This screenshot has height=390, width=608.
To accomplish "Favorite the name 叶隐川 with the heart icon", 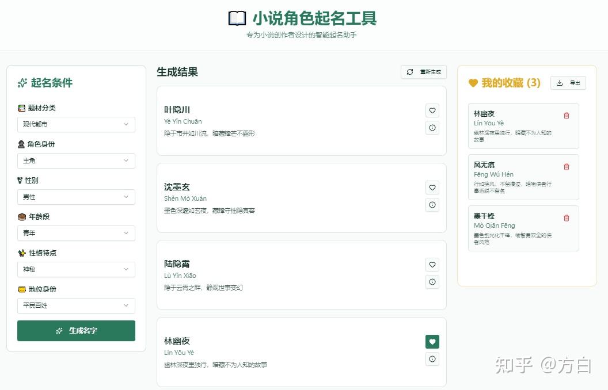I will tap(432, 110).
